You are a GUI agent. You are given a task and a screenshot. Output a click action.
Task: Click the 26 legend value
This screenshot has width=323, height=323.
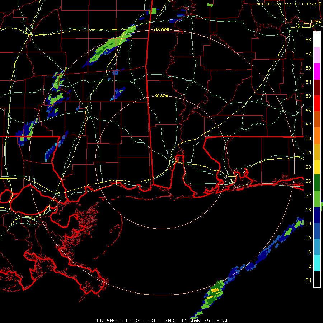click(308, 181)
